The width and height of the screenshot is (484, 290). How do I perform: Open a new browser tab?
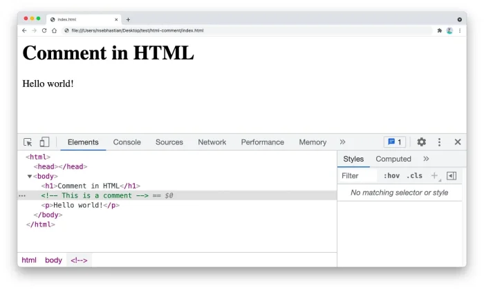coord(128,19)
